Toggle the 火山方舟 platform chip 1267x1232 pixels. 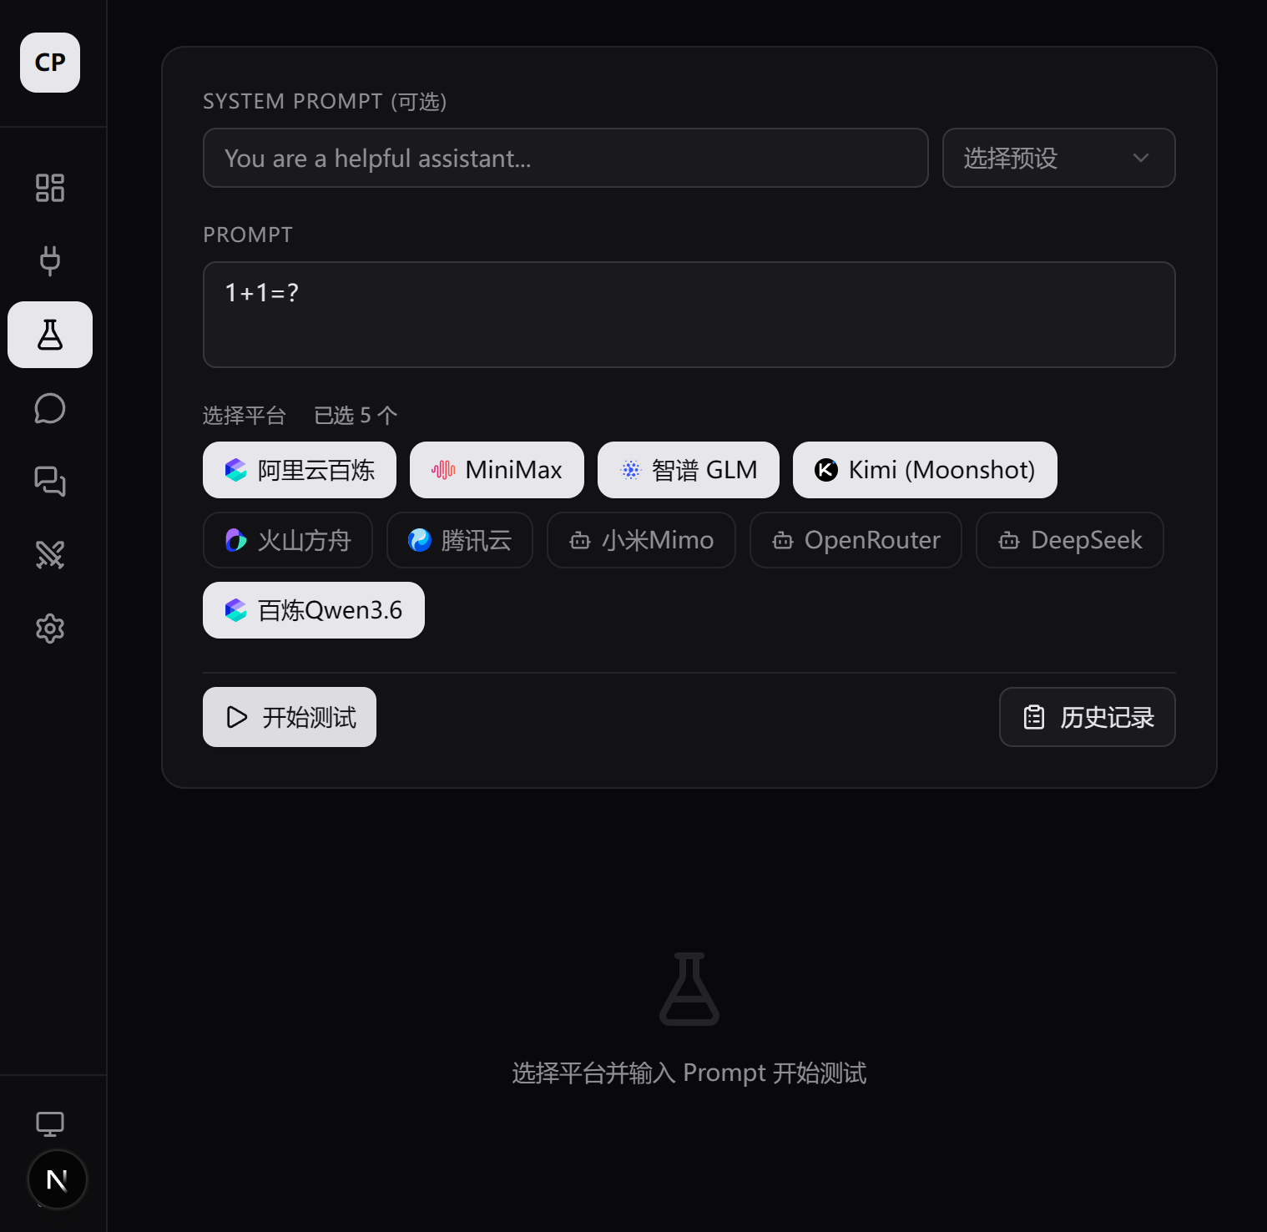pyautogui.click(x=288, y=540)
